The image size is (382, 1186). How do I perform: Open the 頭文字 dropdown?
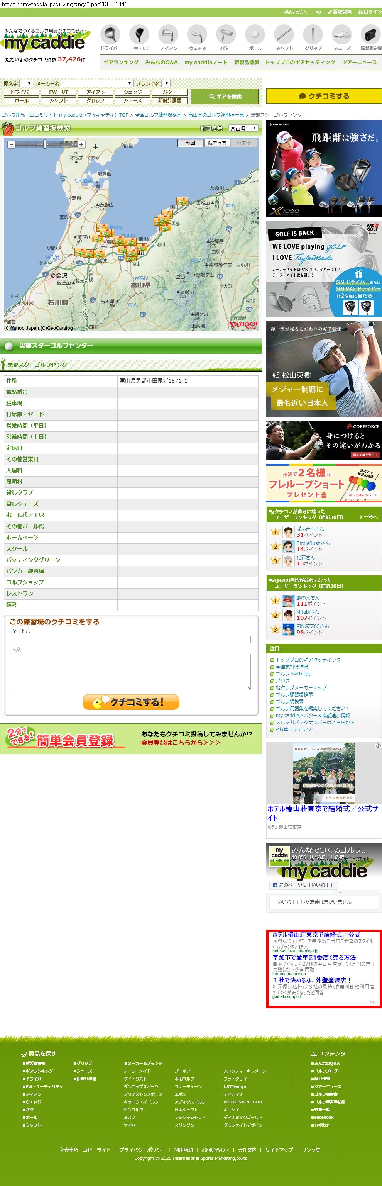point(26,84)
